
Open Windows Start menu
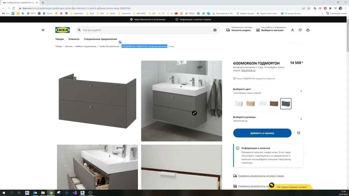point(4,193)
